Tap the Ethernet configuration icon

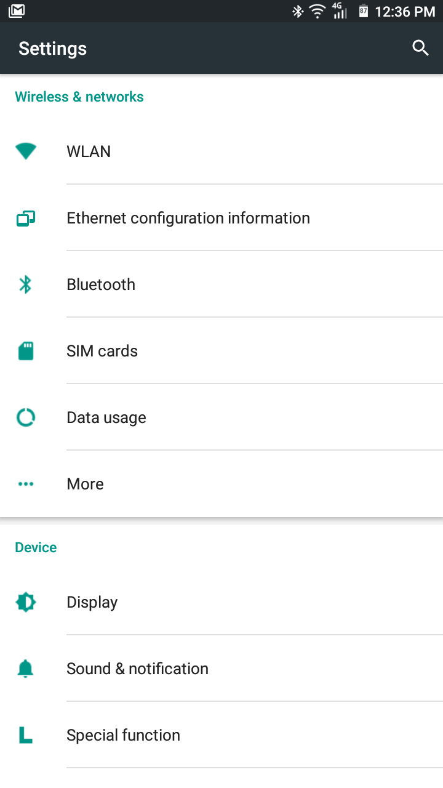point(26,218)
